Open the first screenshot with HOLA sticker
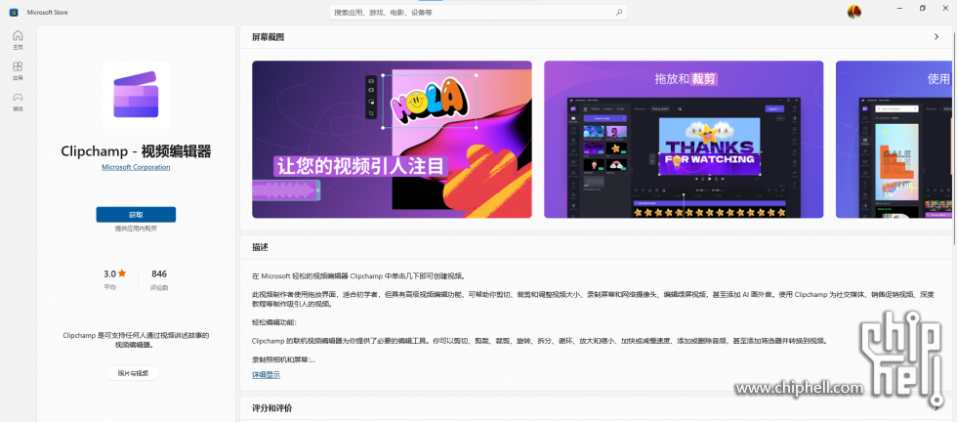This screenshot has height=422, width=957. tap(392, 140)
